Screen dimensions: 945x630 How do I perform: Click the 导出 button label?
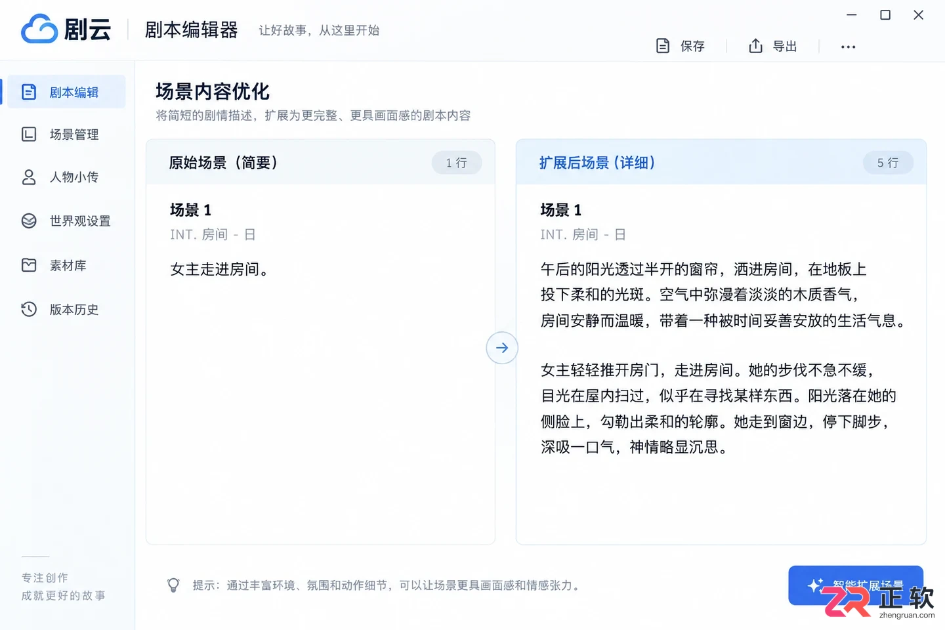[785, 46]
